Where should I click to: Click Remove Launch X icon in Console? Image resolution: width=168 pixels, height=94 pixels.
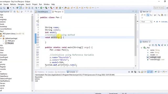tap(132, 72)
